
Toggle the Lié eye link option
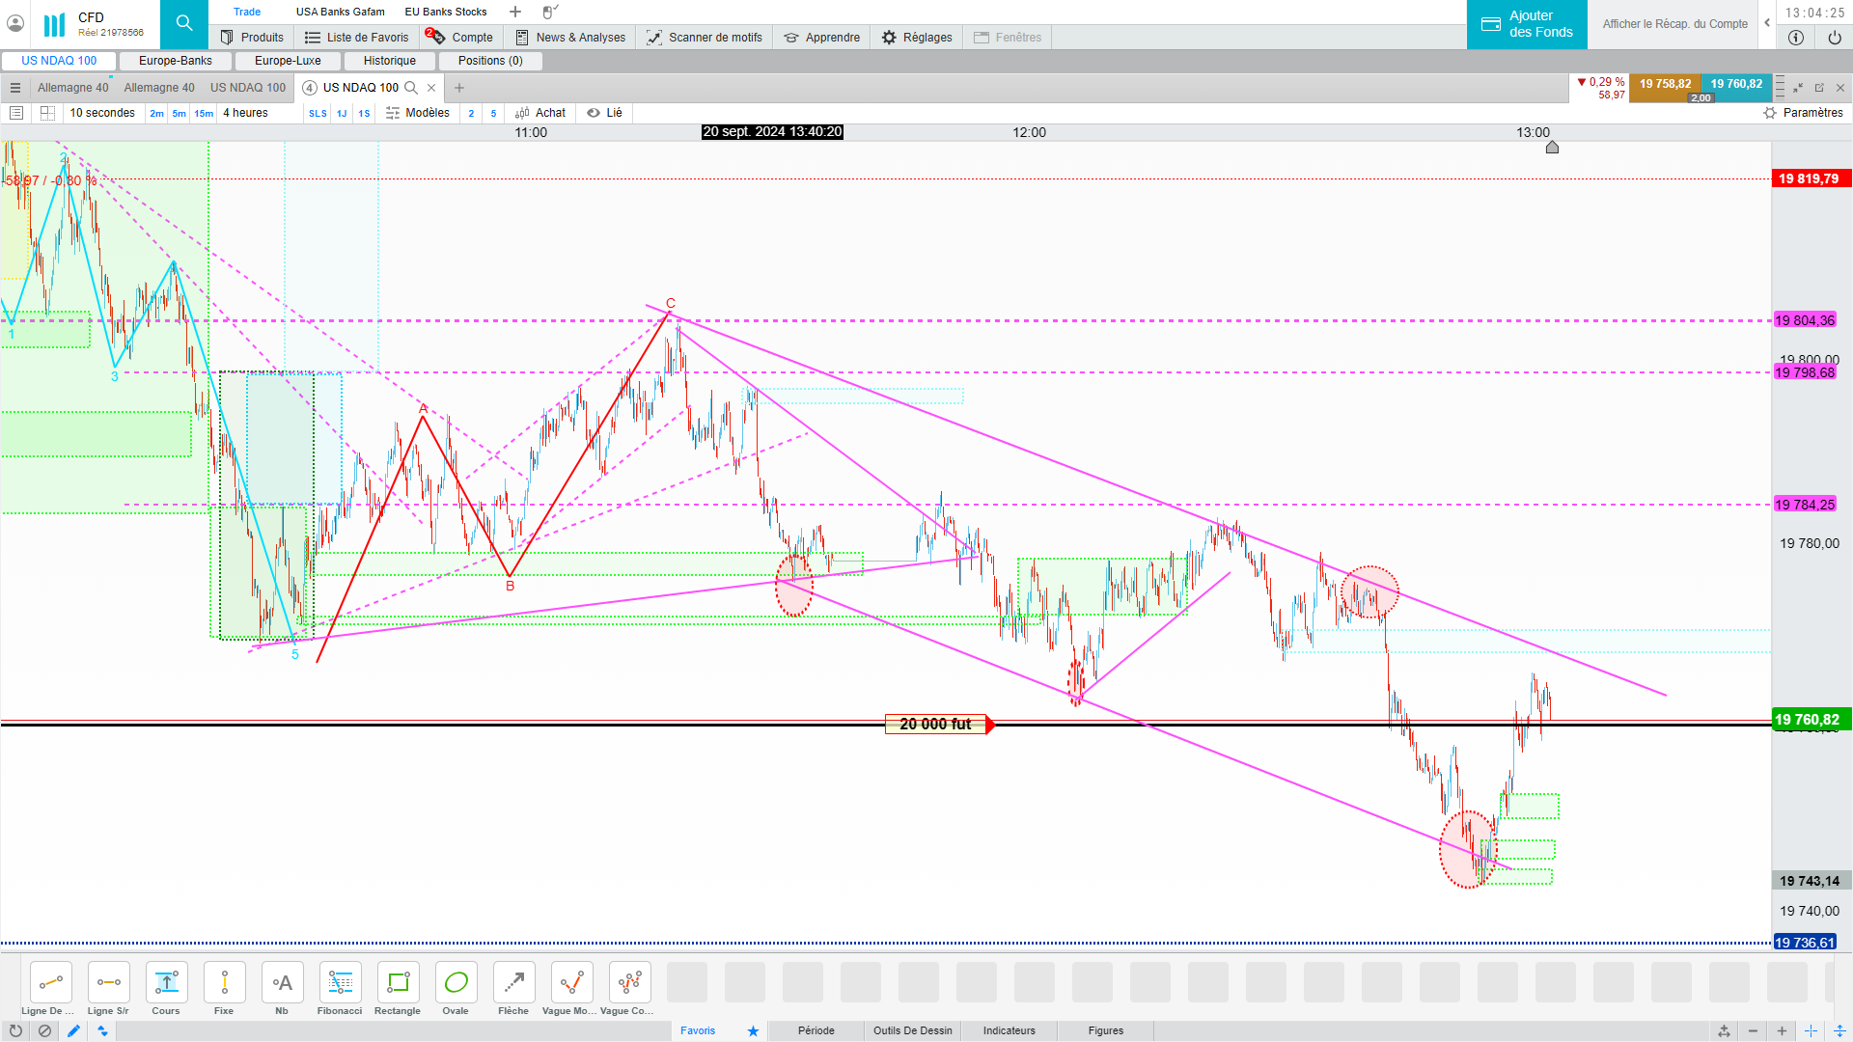[x=605, y=113]
